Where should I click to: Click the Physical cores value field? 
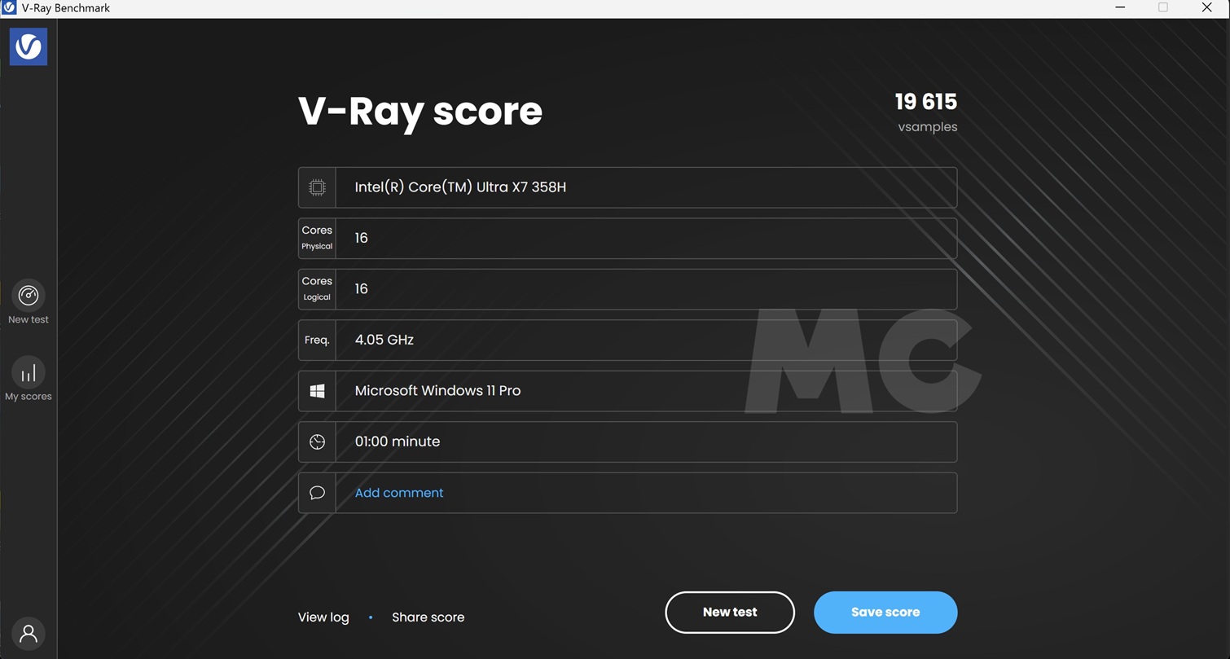click(645, 238)
